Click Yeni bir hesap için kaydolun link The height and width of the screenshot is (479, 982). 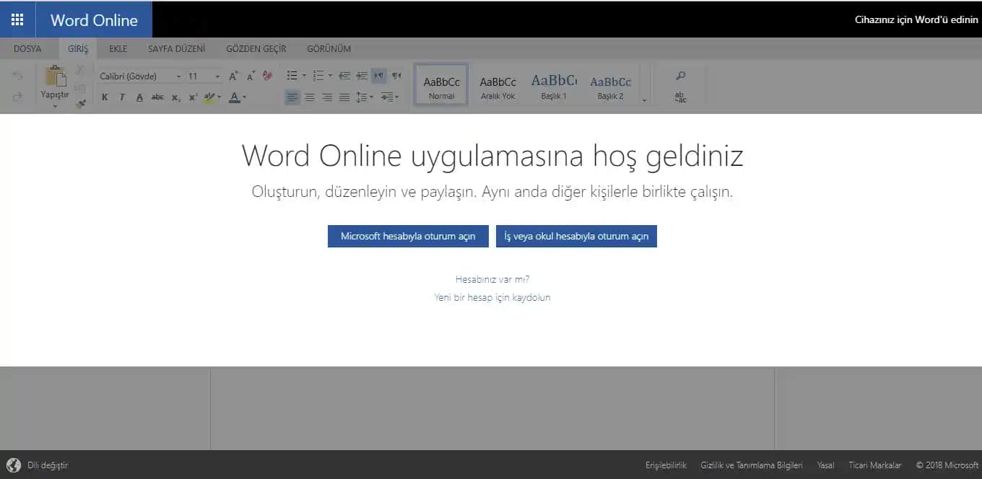[x=492, y=297]
